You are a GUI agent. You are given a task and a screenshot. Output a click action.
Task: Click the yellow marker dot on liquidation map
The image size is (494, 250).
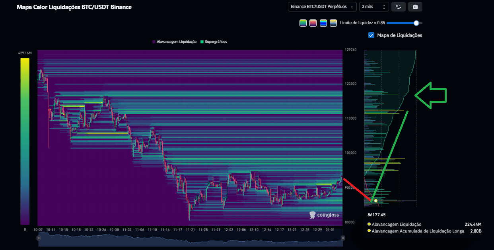[x=376, y=201]
